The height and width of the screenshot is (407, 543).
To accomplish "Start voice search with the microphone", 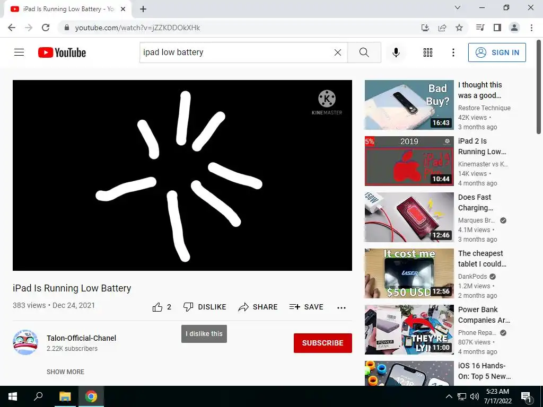I will (396, 52).
